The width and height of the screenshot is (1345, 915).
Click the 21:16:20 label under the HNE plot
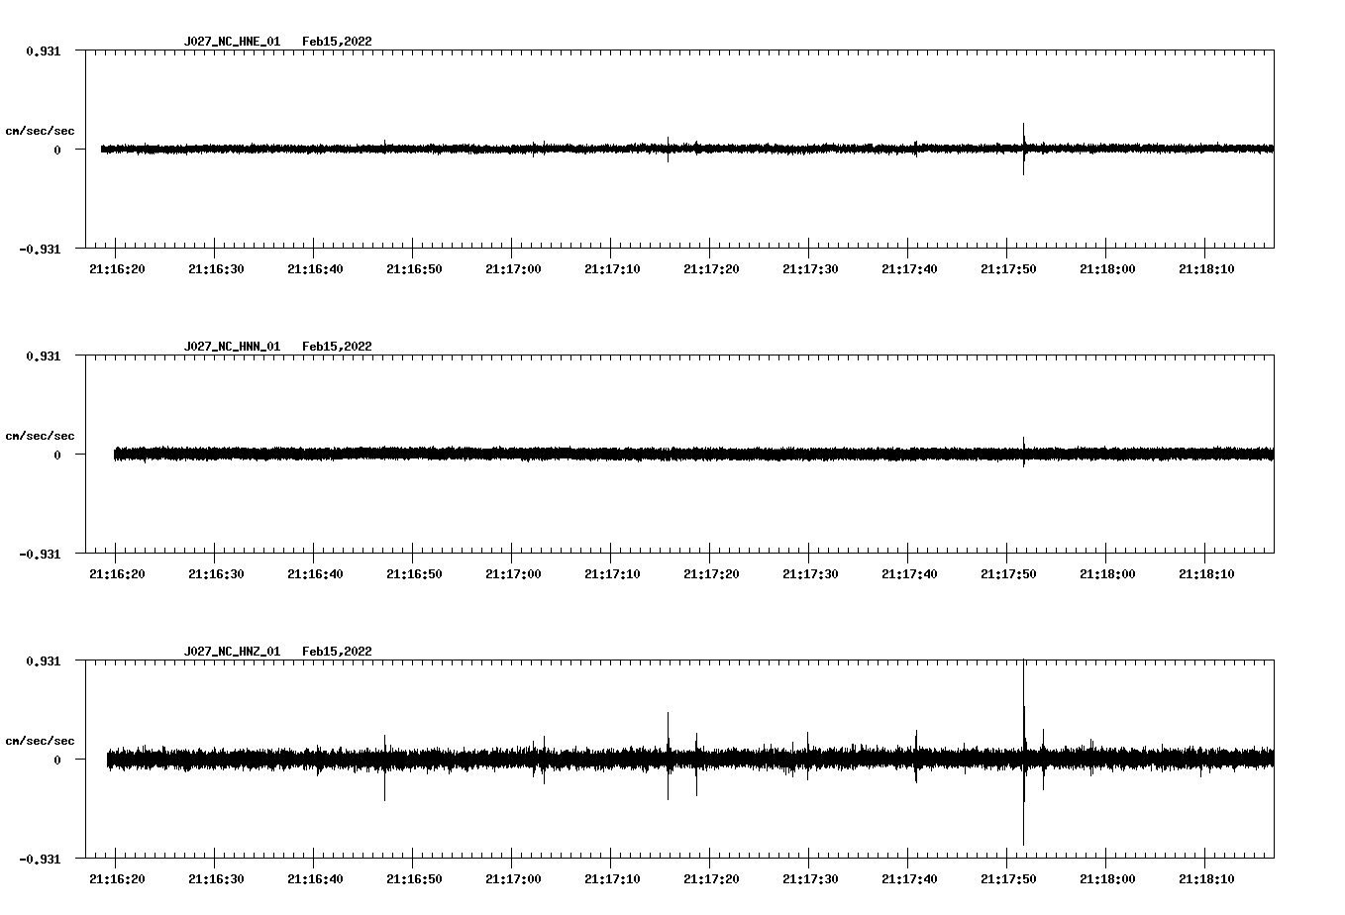(117, 269)
